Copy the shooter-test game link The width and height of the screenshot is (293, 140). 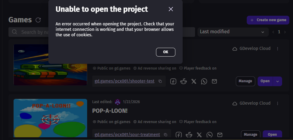(160, 81)
